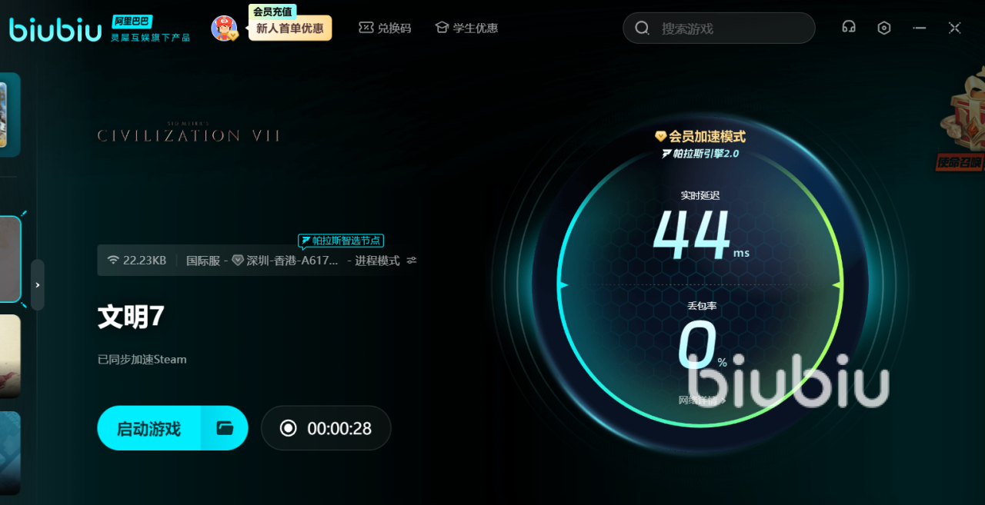Open the 使命召唤 treasure chest promotion
This screenshot has height=505, width=985.
[x=963, y=123]
